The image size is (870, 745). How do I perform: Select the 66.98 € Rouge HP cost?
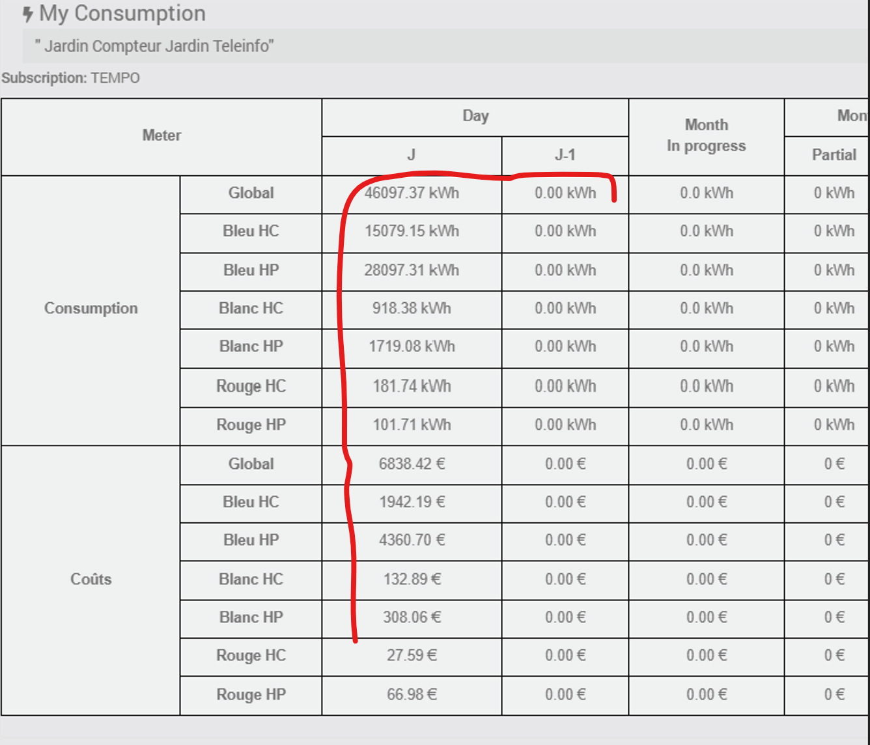click(412, 695)
